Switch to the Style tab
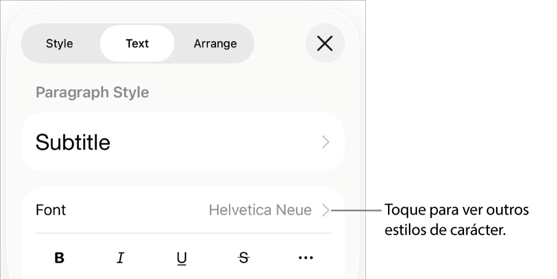This screenshot has height=279, width=557. coord(59,44)
